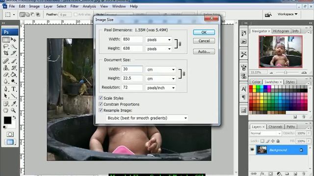Image resolution: width=314 pixels, height=176 pixels.
Task: Click the layer style fx icon
Action: tap(262, 174)
